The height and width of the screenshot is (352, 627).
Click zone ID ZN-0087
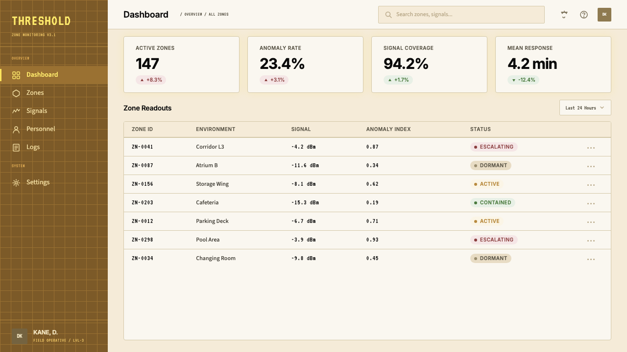[143, 166]
